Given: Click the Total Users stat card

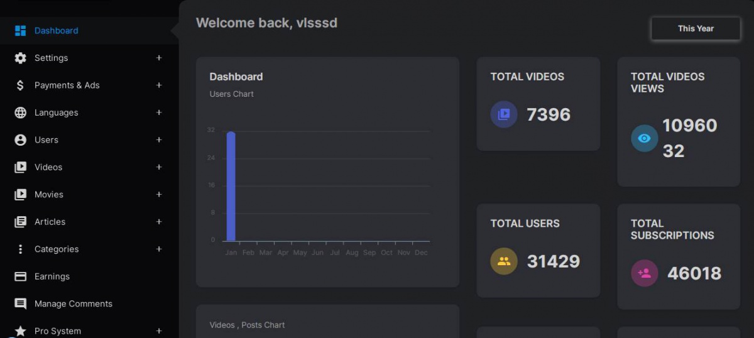Looking at the screenshot, I should tap(538, 250).
